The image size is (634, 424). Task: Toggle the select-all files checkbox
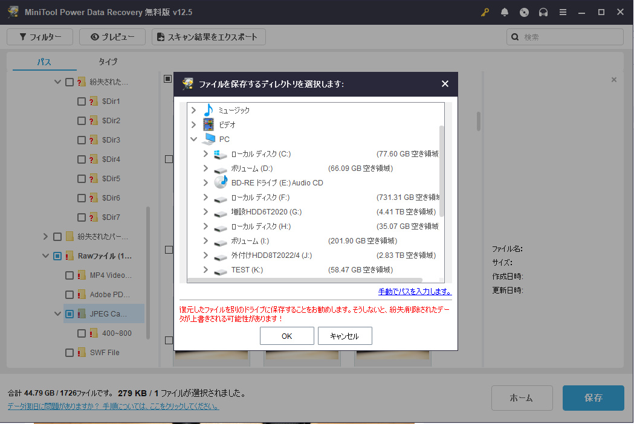[x=168, y=79]
